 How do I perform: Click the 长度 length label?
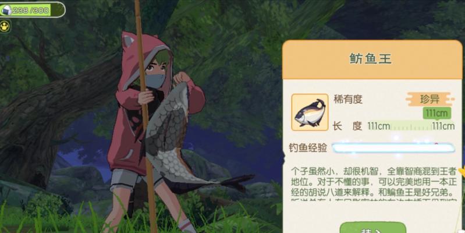(x=347, y=126)
